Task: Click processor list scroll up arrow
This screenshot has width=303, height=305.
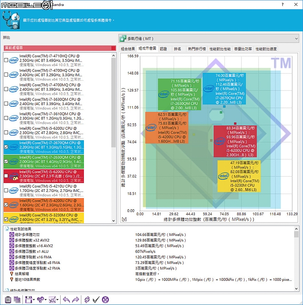Action: point(114,55)
